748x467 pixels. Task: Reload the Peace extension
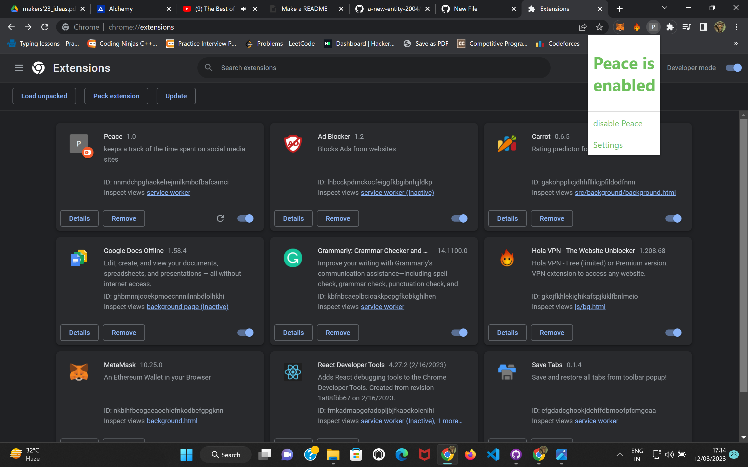(220, 218)
